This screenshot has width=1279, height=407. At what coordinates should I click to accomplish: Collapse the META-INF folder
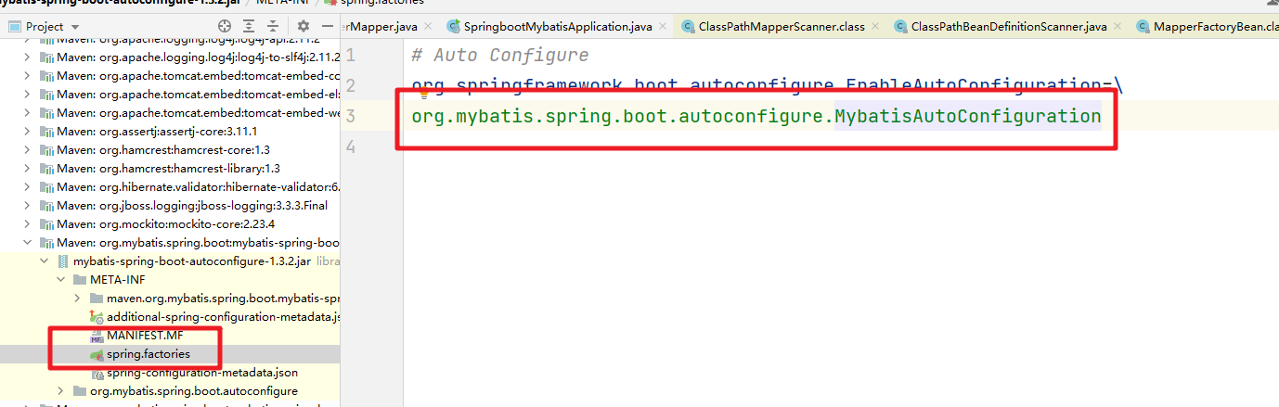pos(60,280)
